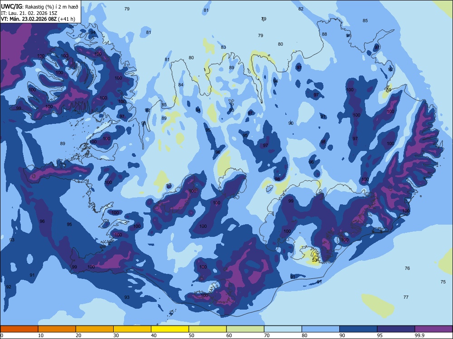Click the humidity value '82' near the top edge
Image resolution: width=453 pixels, height=339 pixels.
coord(301,9)
